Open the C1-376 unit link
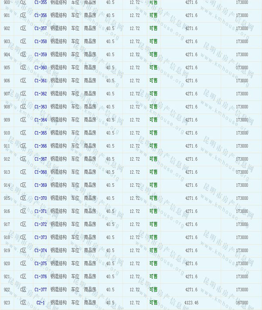Image resolution: width=262 pixels, height=310 pixels. (41, 277)
